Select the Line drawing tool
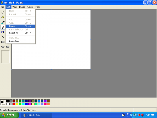 coord(3,37)
